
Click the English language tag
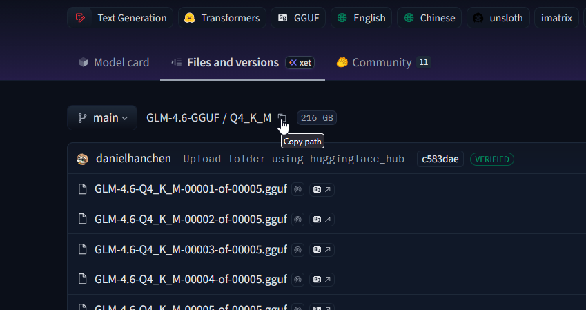tap(361, 17)
